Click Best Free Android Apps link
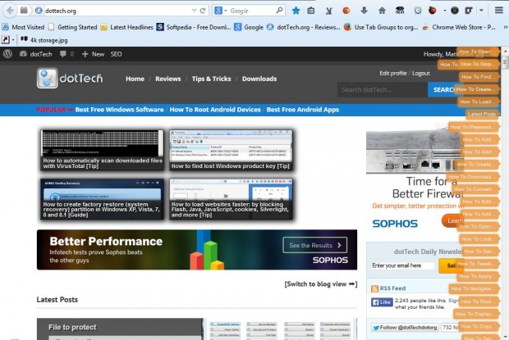 coord(303,110)
